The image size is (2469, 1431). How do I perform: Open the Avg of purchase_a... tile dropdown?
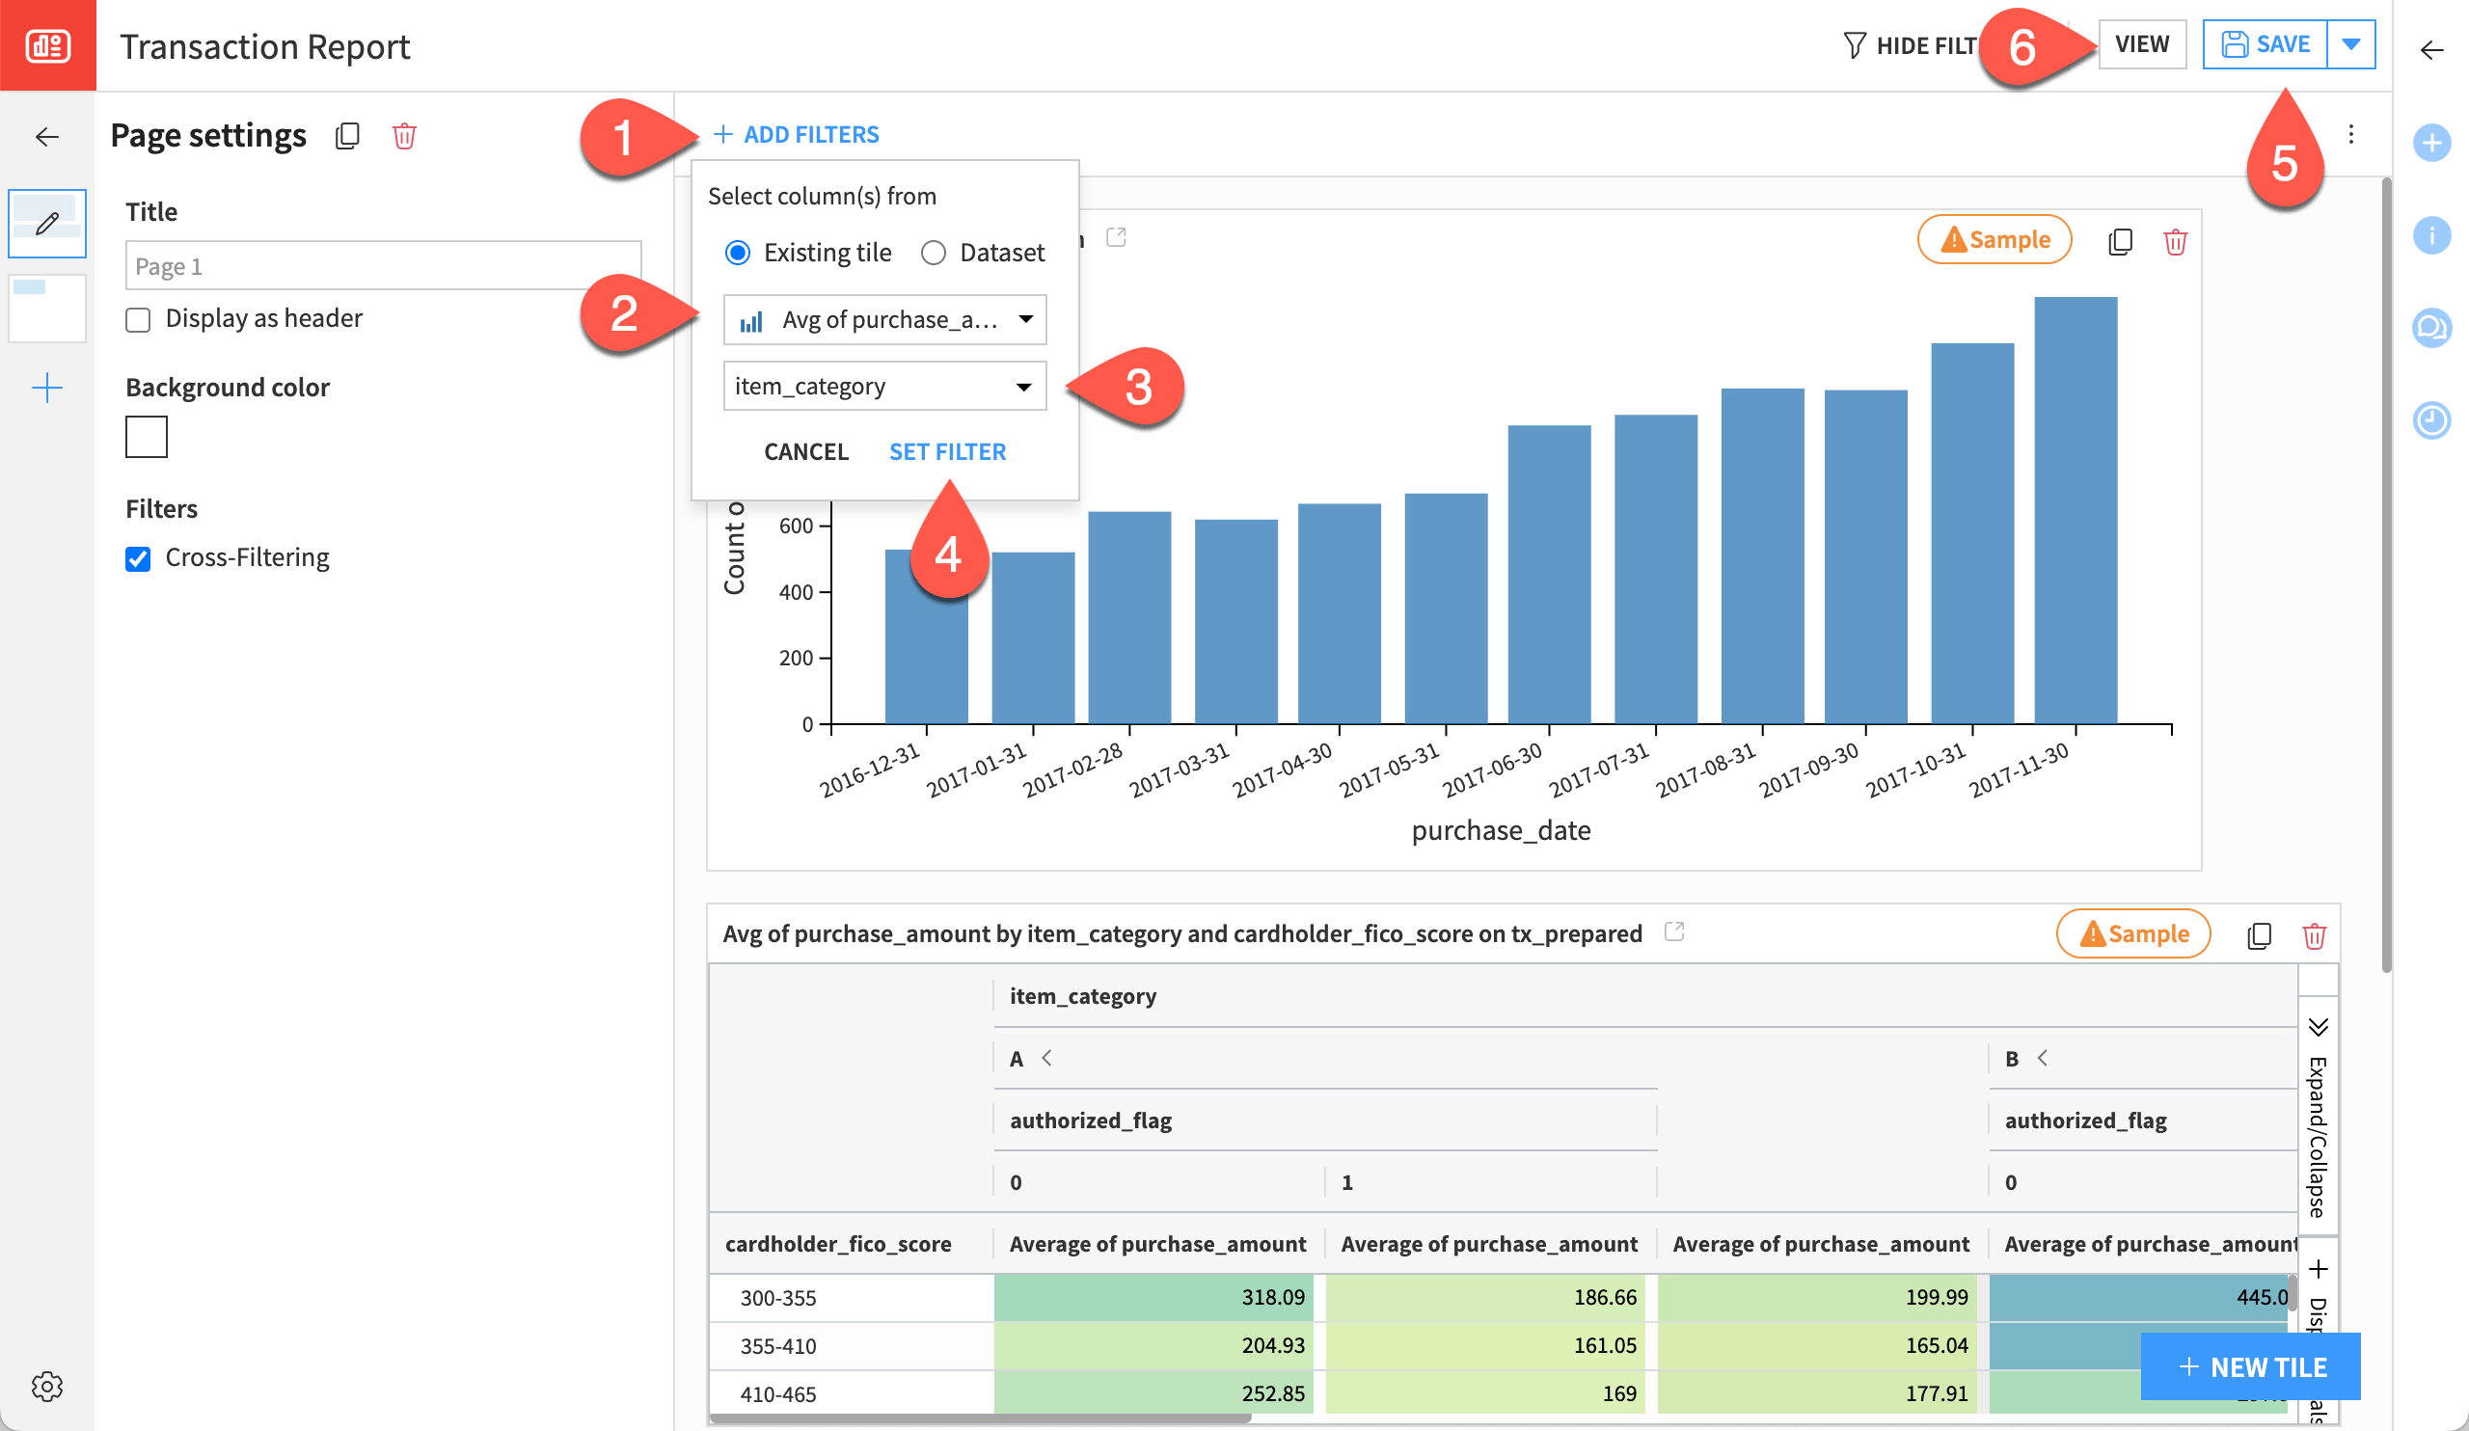[x=884, y=319]
